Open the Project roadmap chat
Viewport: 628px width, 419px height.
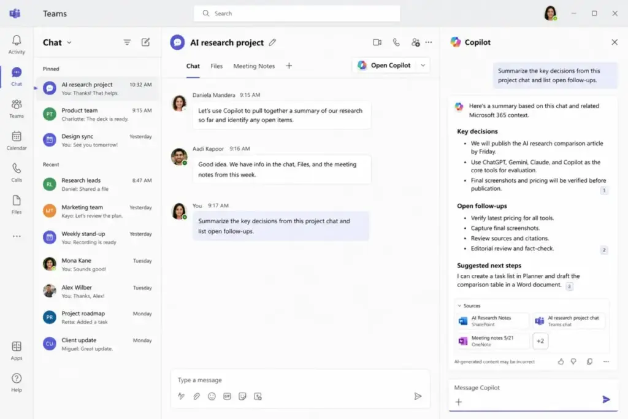[x=98, y=317]
